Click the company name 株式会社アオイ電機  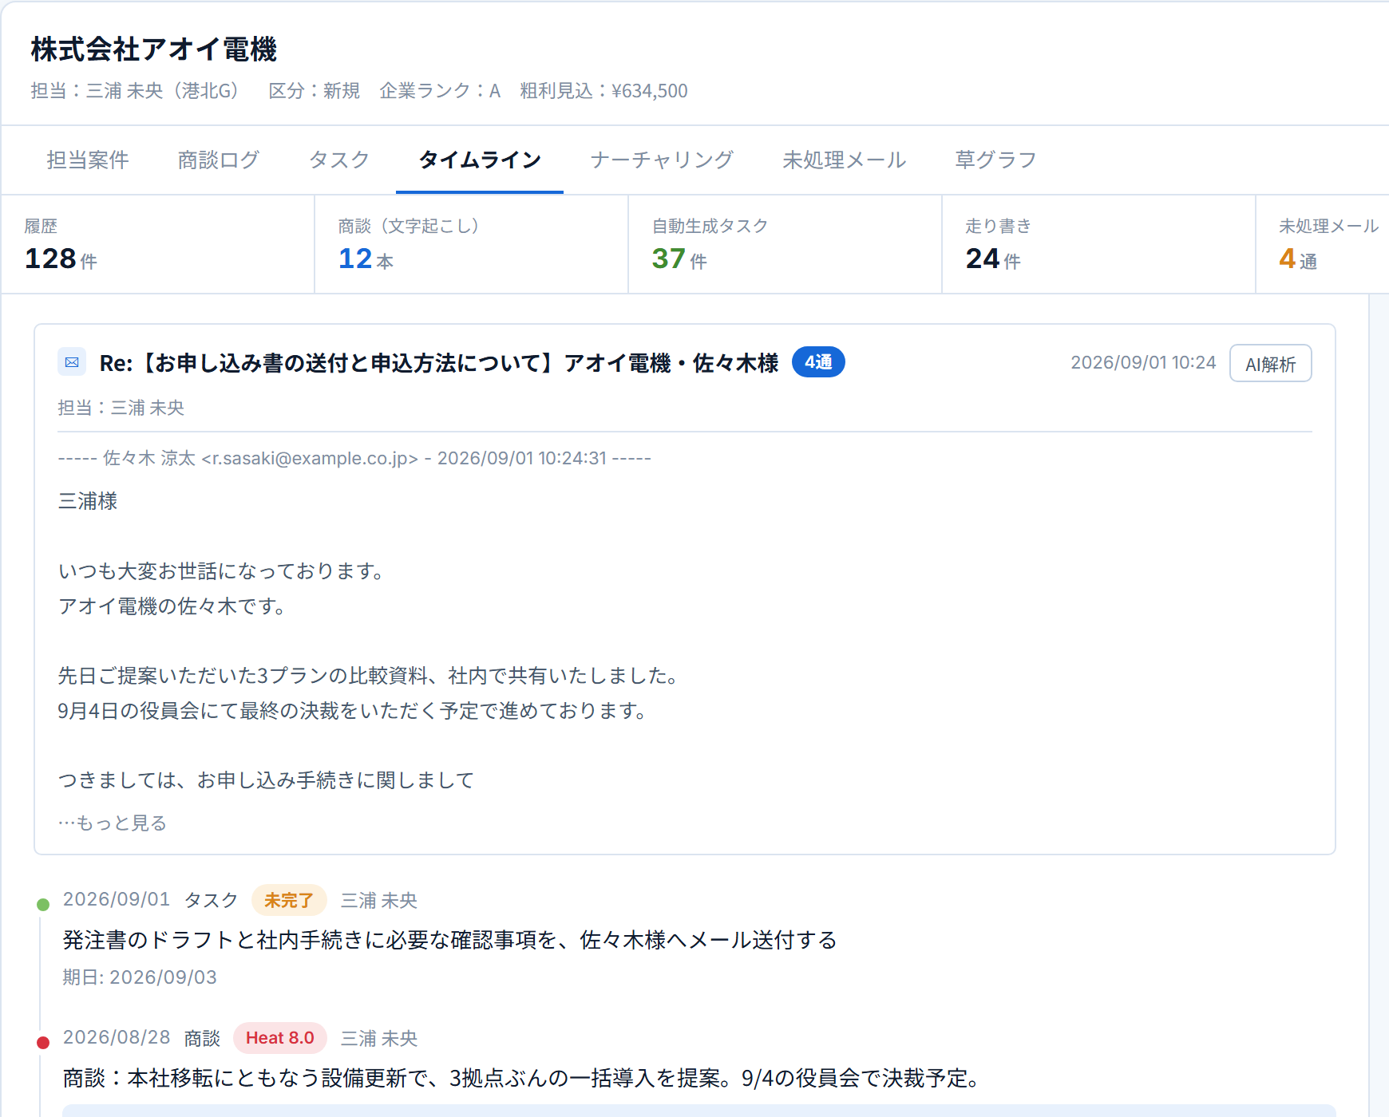pyautogui.click(x=154, y=49)
